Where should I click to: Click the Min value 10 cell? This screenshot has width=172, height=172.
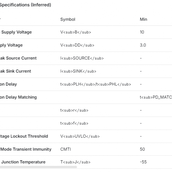142,32
